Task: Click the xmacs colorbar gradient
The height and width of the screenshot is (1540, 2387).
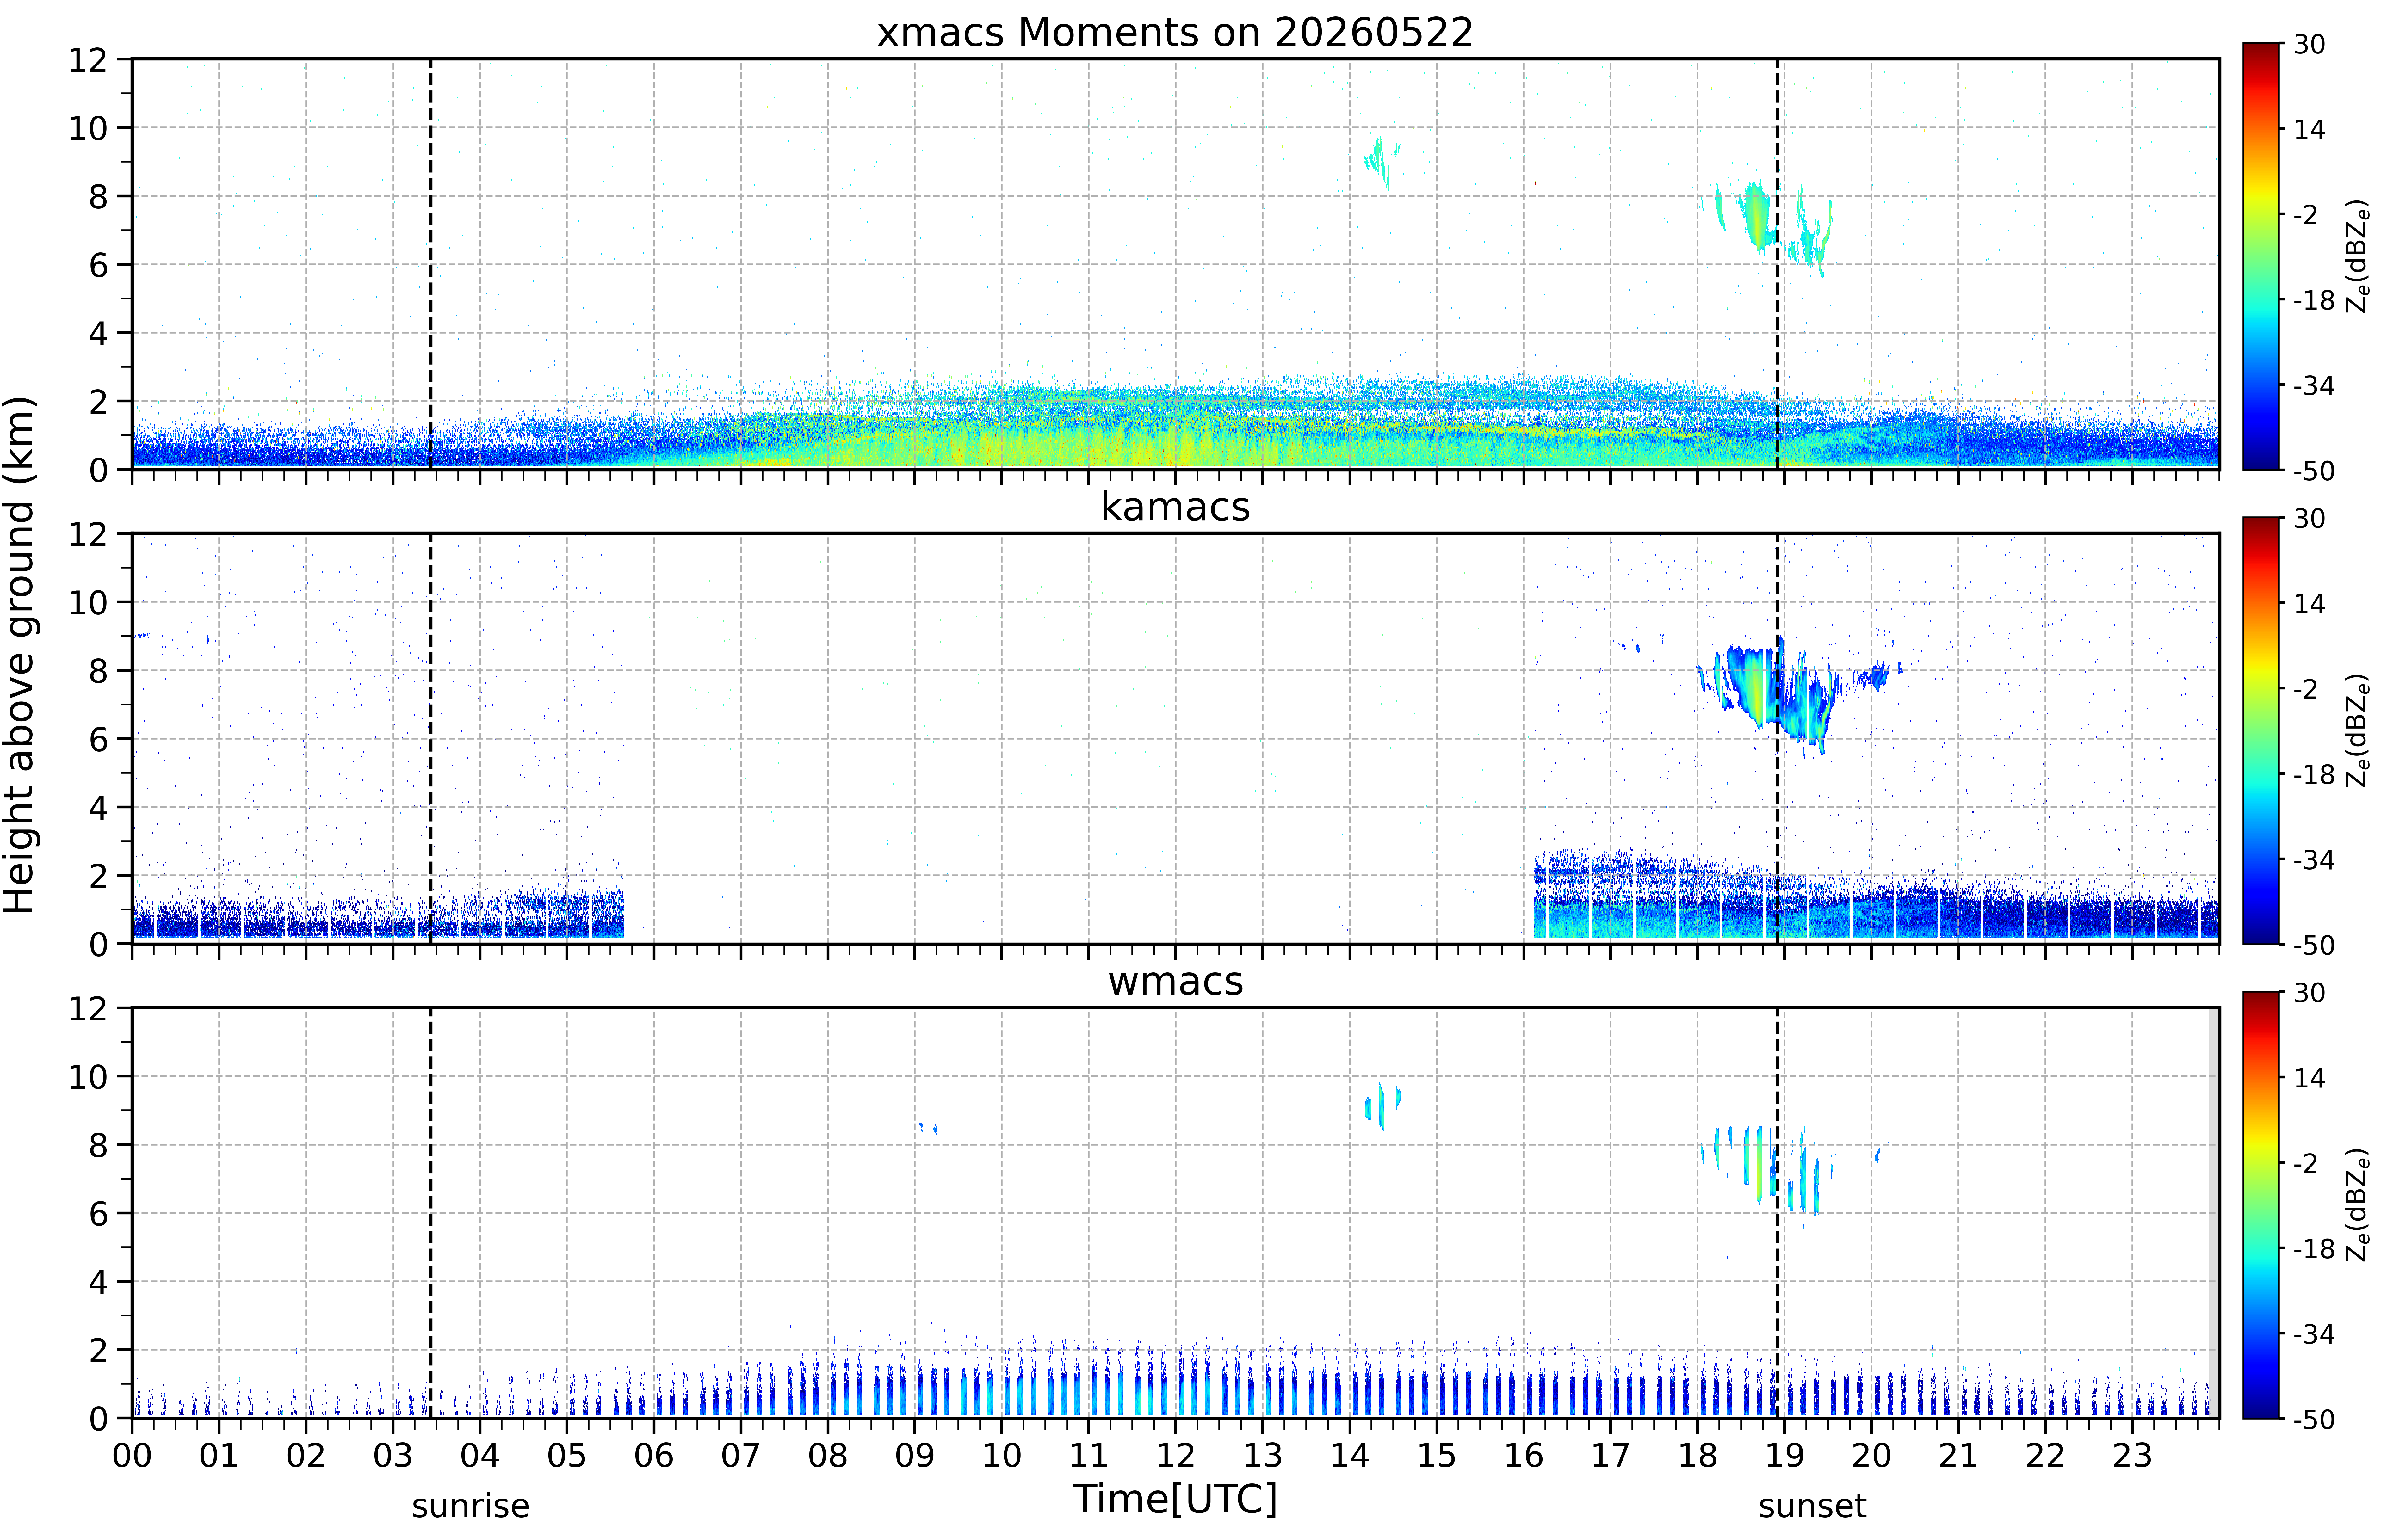Action: pyautogui.click(x=2260, y=256)
